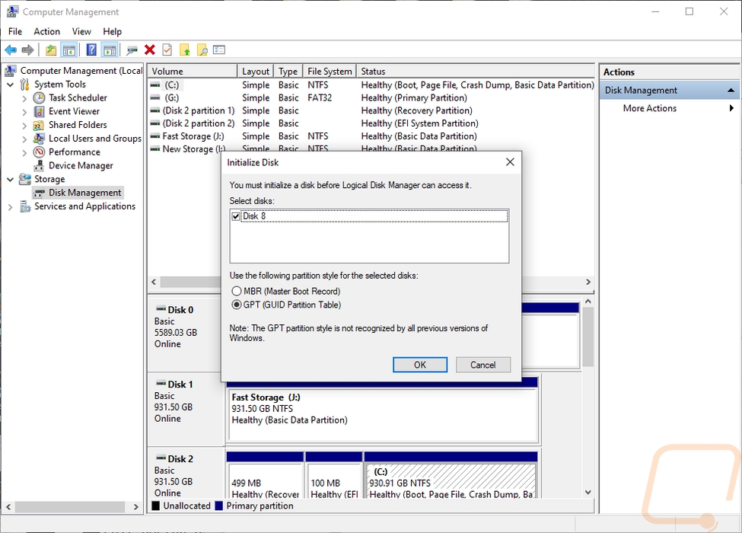The image size is (742, 533).
Task: Select MBR (Master Boot Record) option
Action: click(x=237, y=292)
